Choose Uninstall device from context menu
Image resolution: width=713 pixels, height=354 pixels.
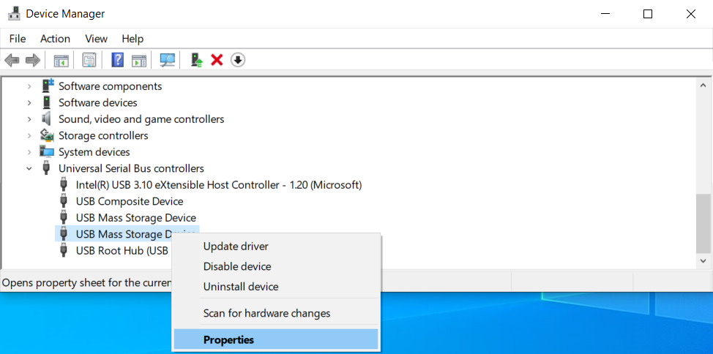[x=276, y=287]
